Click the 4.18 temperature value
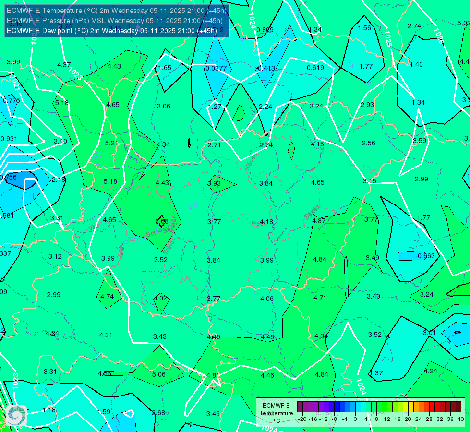The image size is (470, 432). pos(266,222)
